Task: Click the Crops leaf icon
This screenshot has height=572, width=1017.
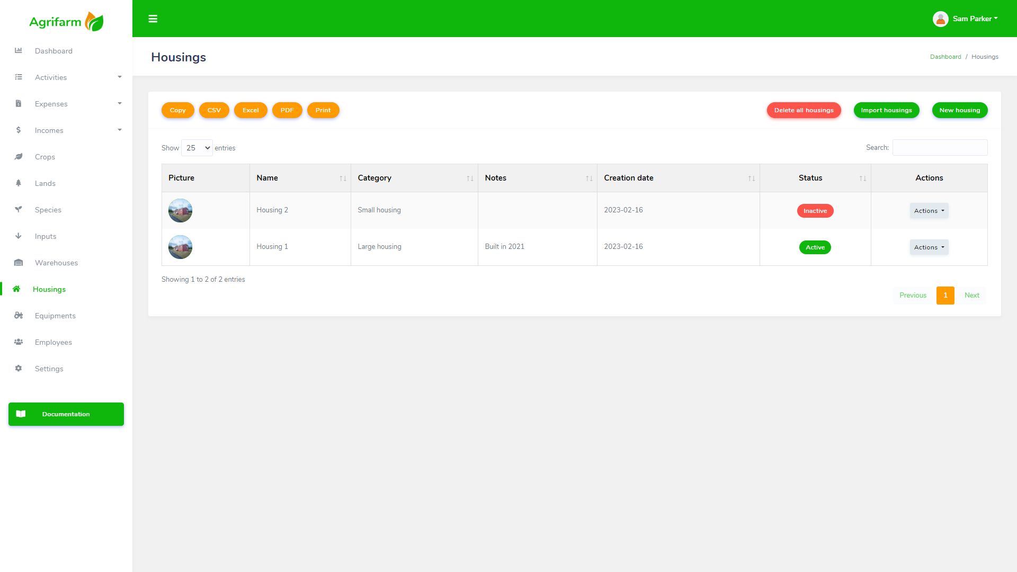Action: coord(19,157)
